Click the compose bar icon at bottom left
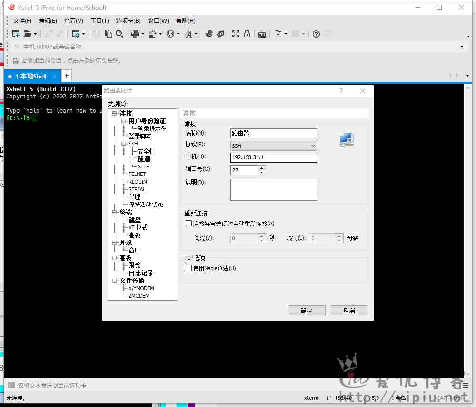The height and width of the screenshot is (407, 476). pos(11,385)
